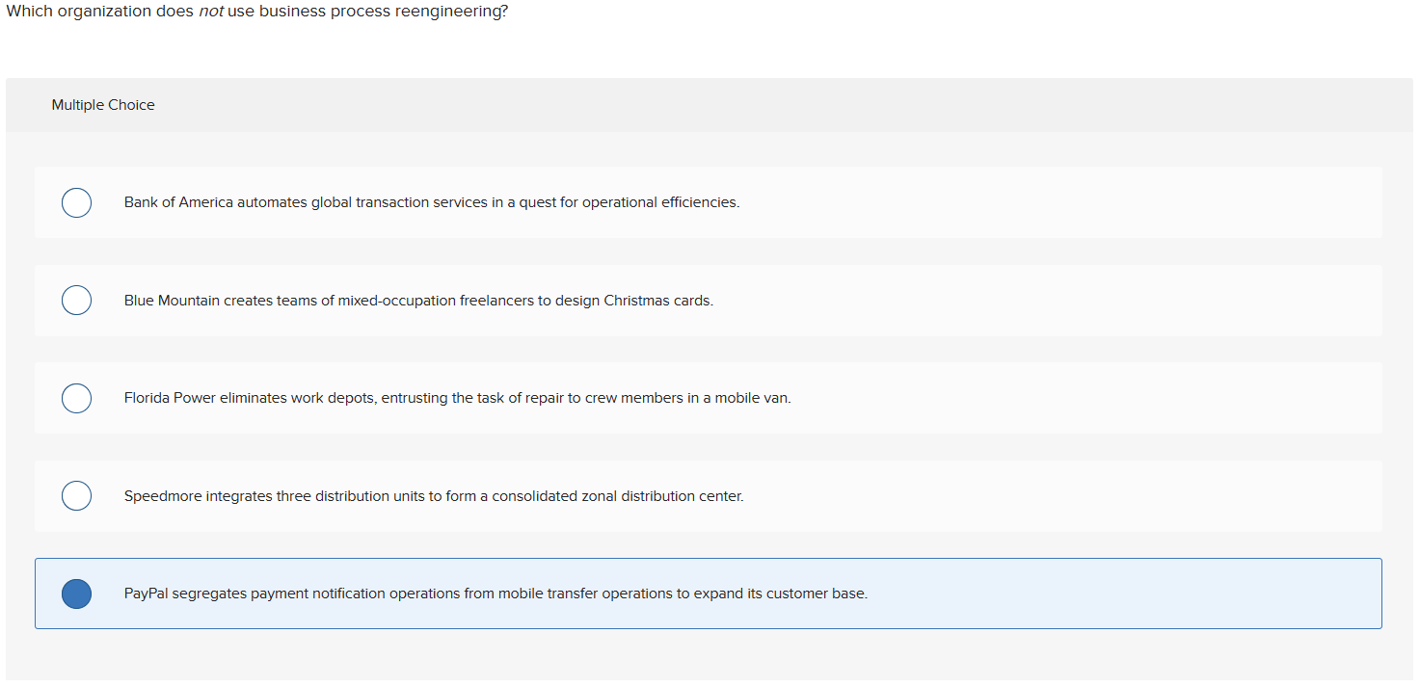Screen dimensions: 1420x686
Task: Click the Multiple Choice header label
Action: click(x=103, y=105)
